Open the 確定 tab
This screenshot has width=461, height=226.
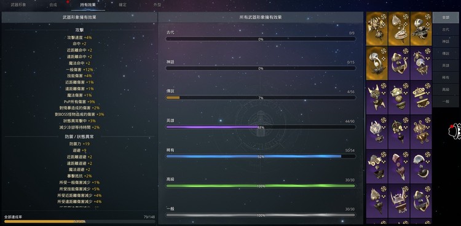(122, 5)
